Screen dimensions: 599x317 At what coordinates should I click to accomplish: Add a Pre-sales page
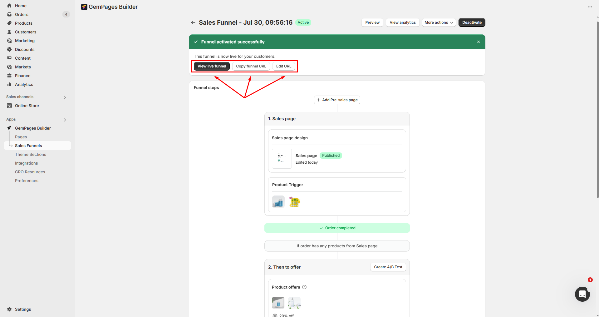click(337, 100)
